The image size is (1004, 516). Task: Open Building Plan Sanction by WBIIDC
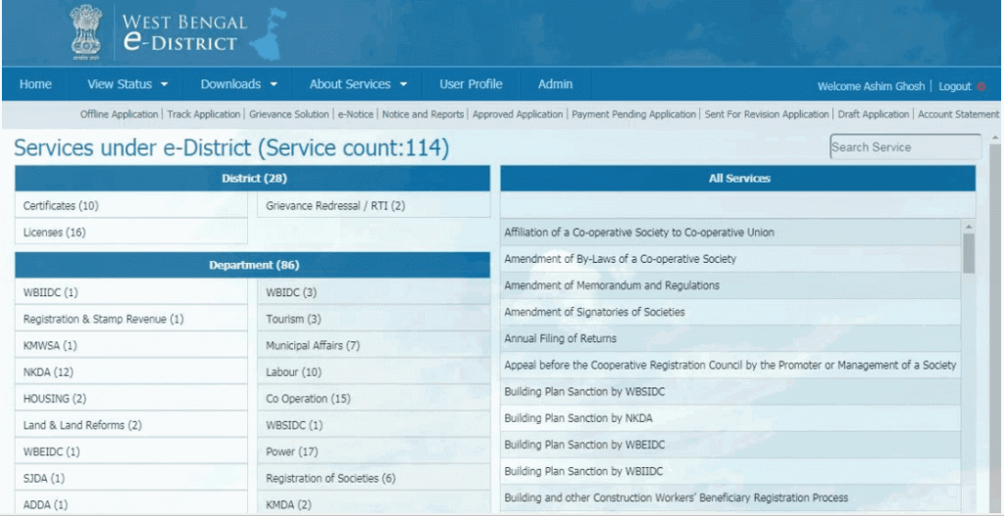click(x=730, y=471)
